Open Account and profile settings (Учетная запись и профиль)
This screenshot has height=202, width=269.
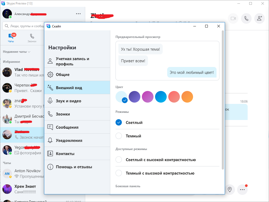(77, 61)
